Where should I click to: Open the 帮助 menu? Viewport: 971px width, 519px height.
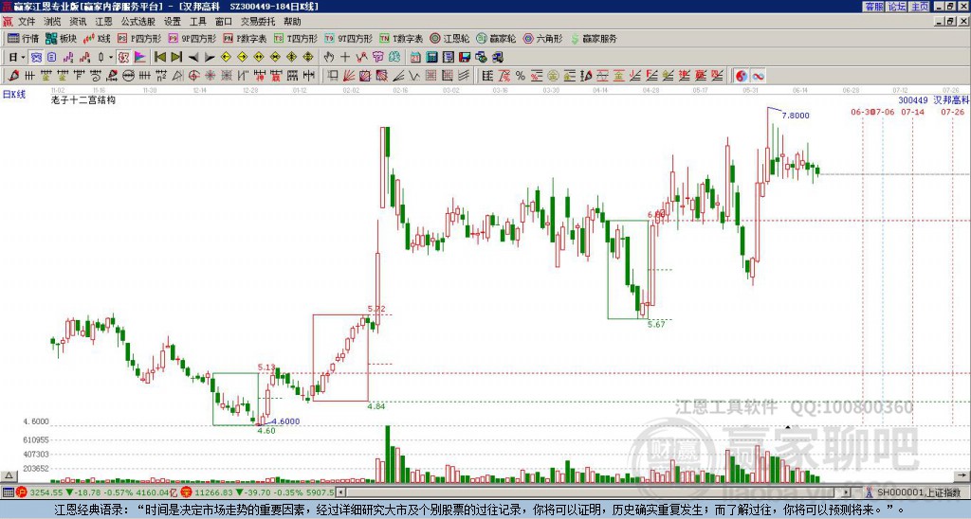pyautogui.click(x=292, y=22)
